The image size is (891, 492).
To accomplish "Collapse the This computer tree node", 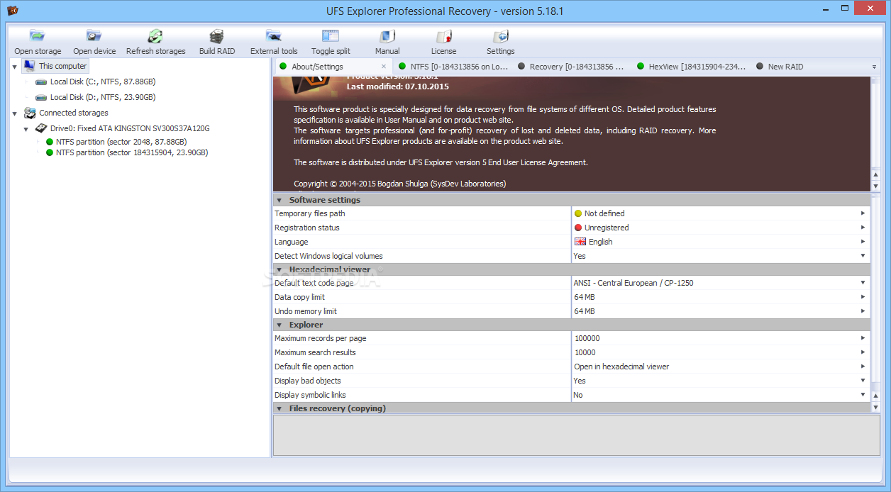I will [16, 67].
